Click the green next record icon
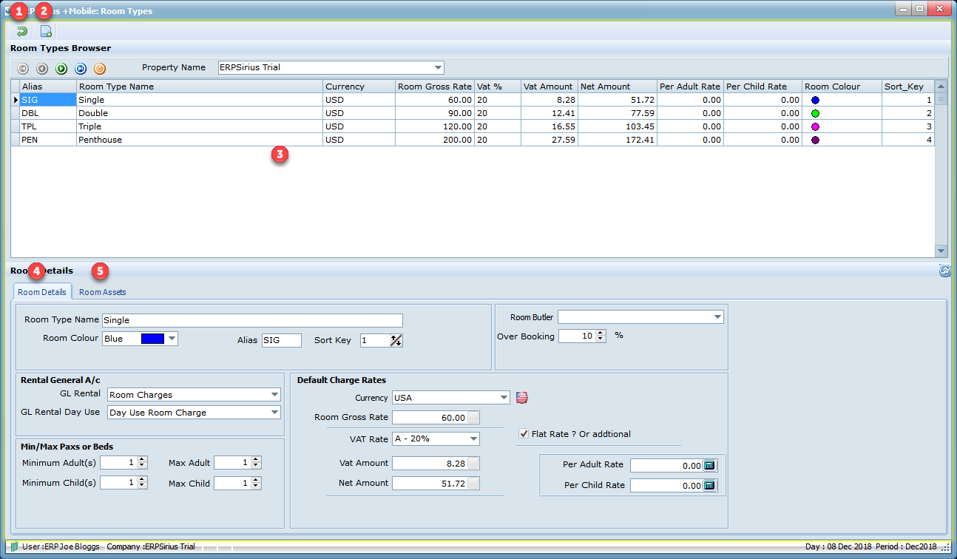 pos(61,69)
